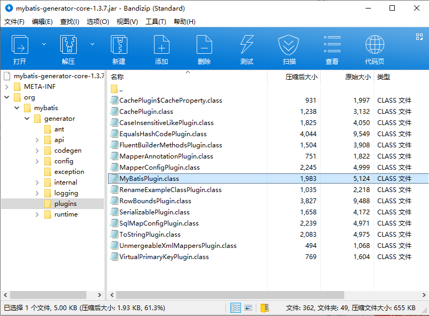Select the ant folder in tree

click(x=54, y=129)
